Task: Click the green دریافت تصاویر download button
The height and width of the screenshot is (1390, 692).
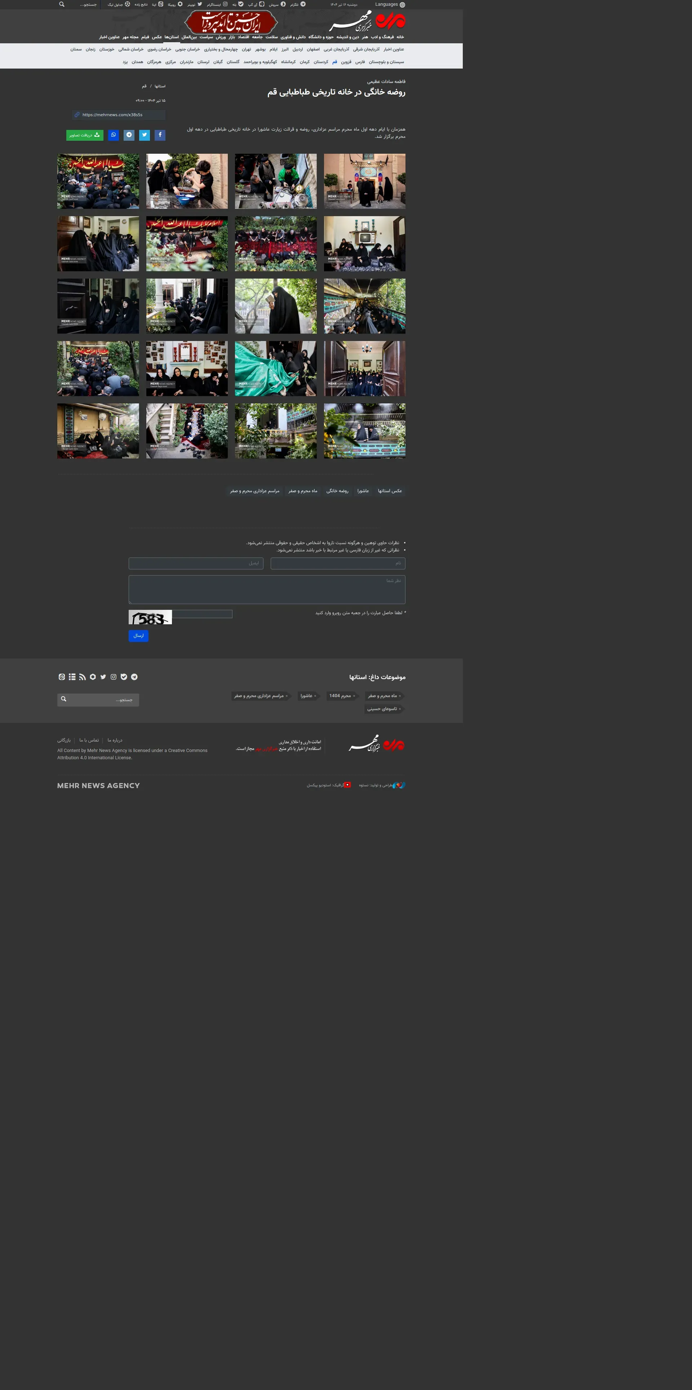Action: coord(85,135)
